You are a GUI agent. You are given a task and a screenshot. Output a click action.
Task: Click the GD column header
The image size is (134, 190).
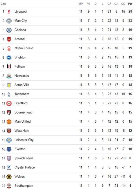tap(123, 4)
